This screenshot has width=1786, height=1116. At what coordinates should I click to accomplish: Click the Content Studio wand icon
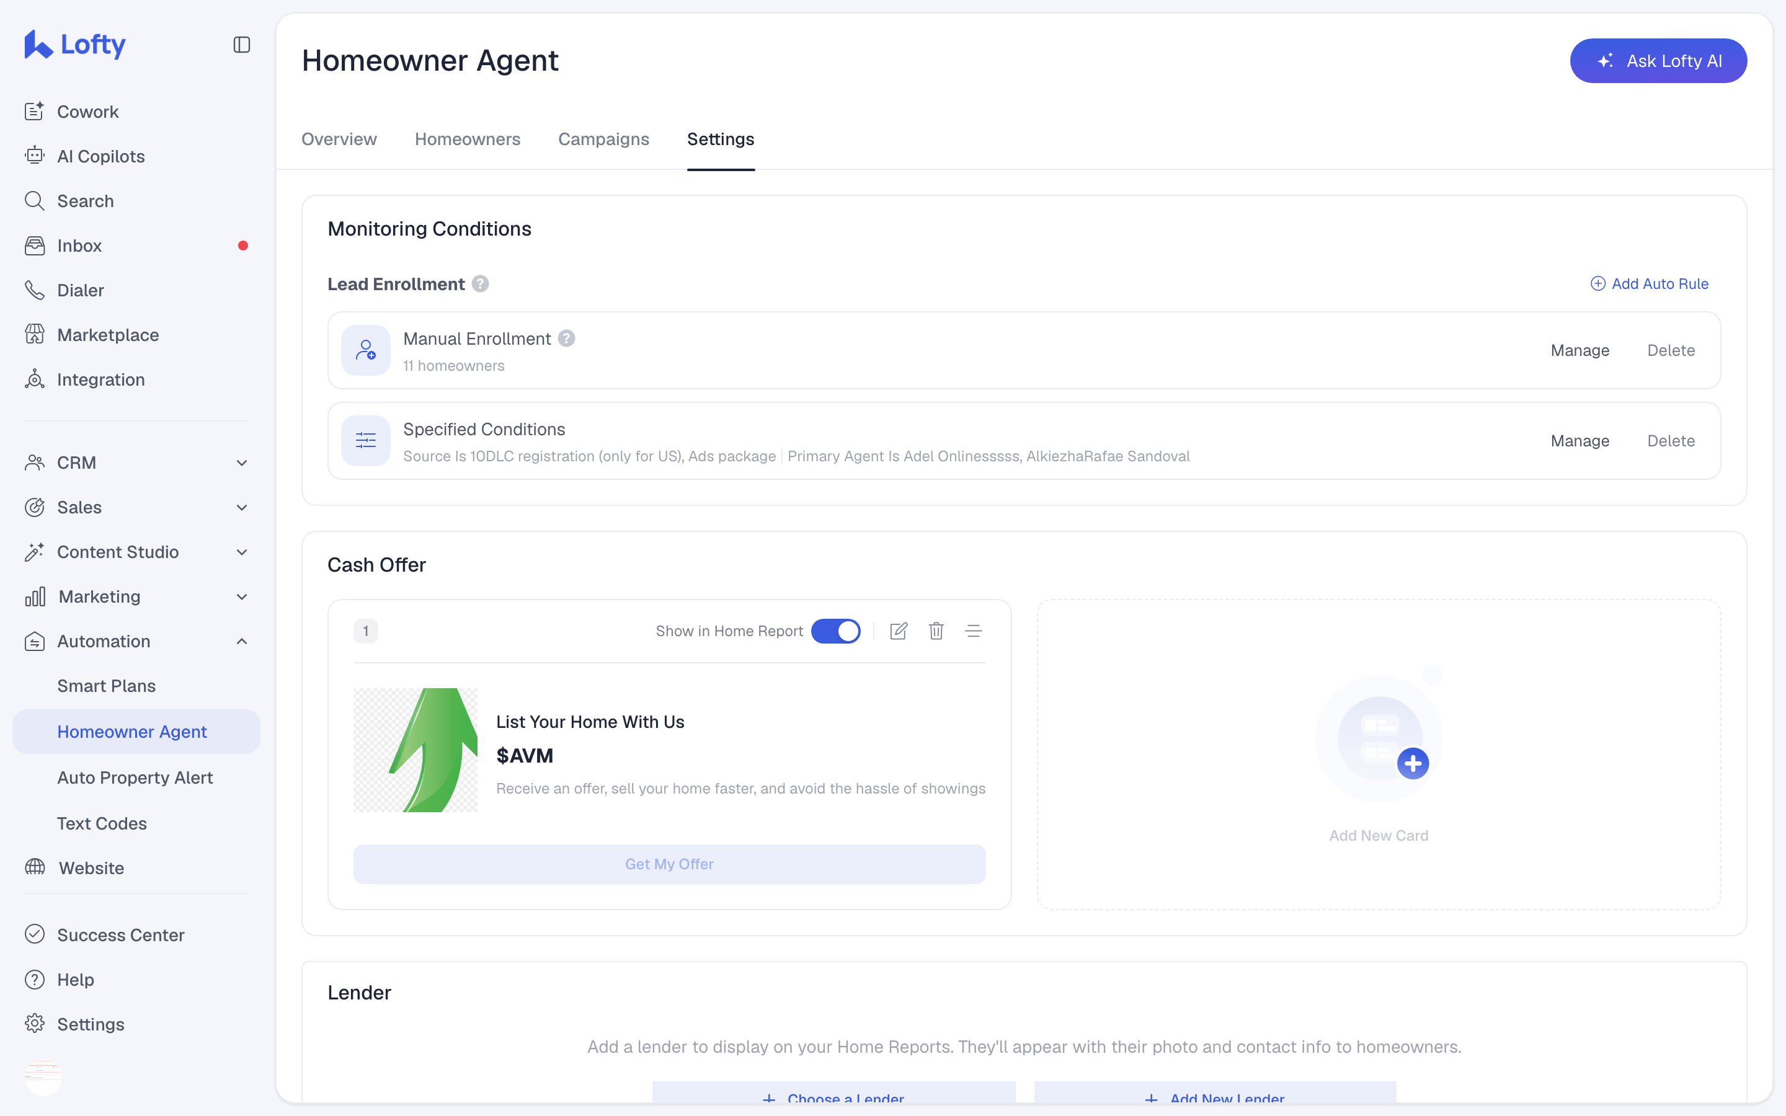(34, 552)
